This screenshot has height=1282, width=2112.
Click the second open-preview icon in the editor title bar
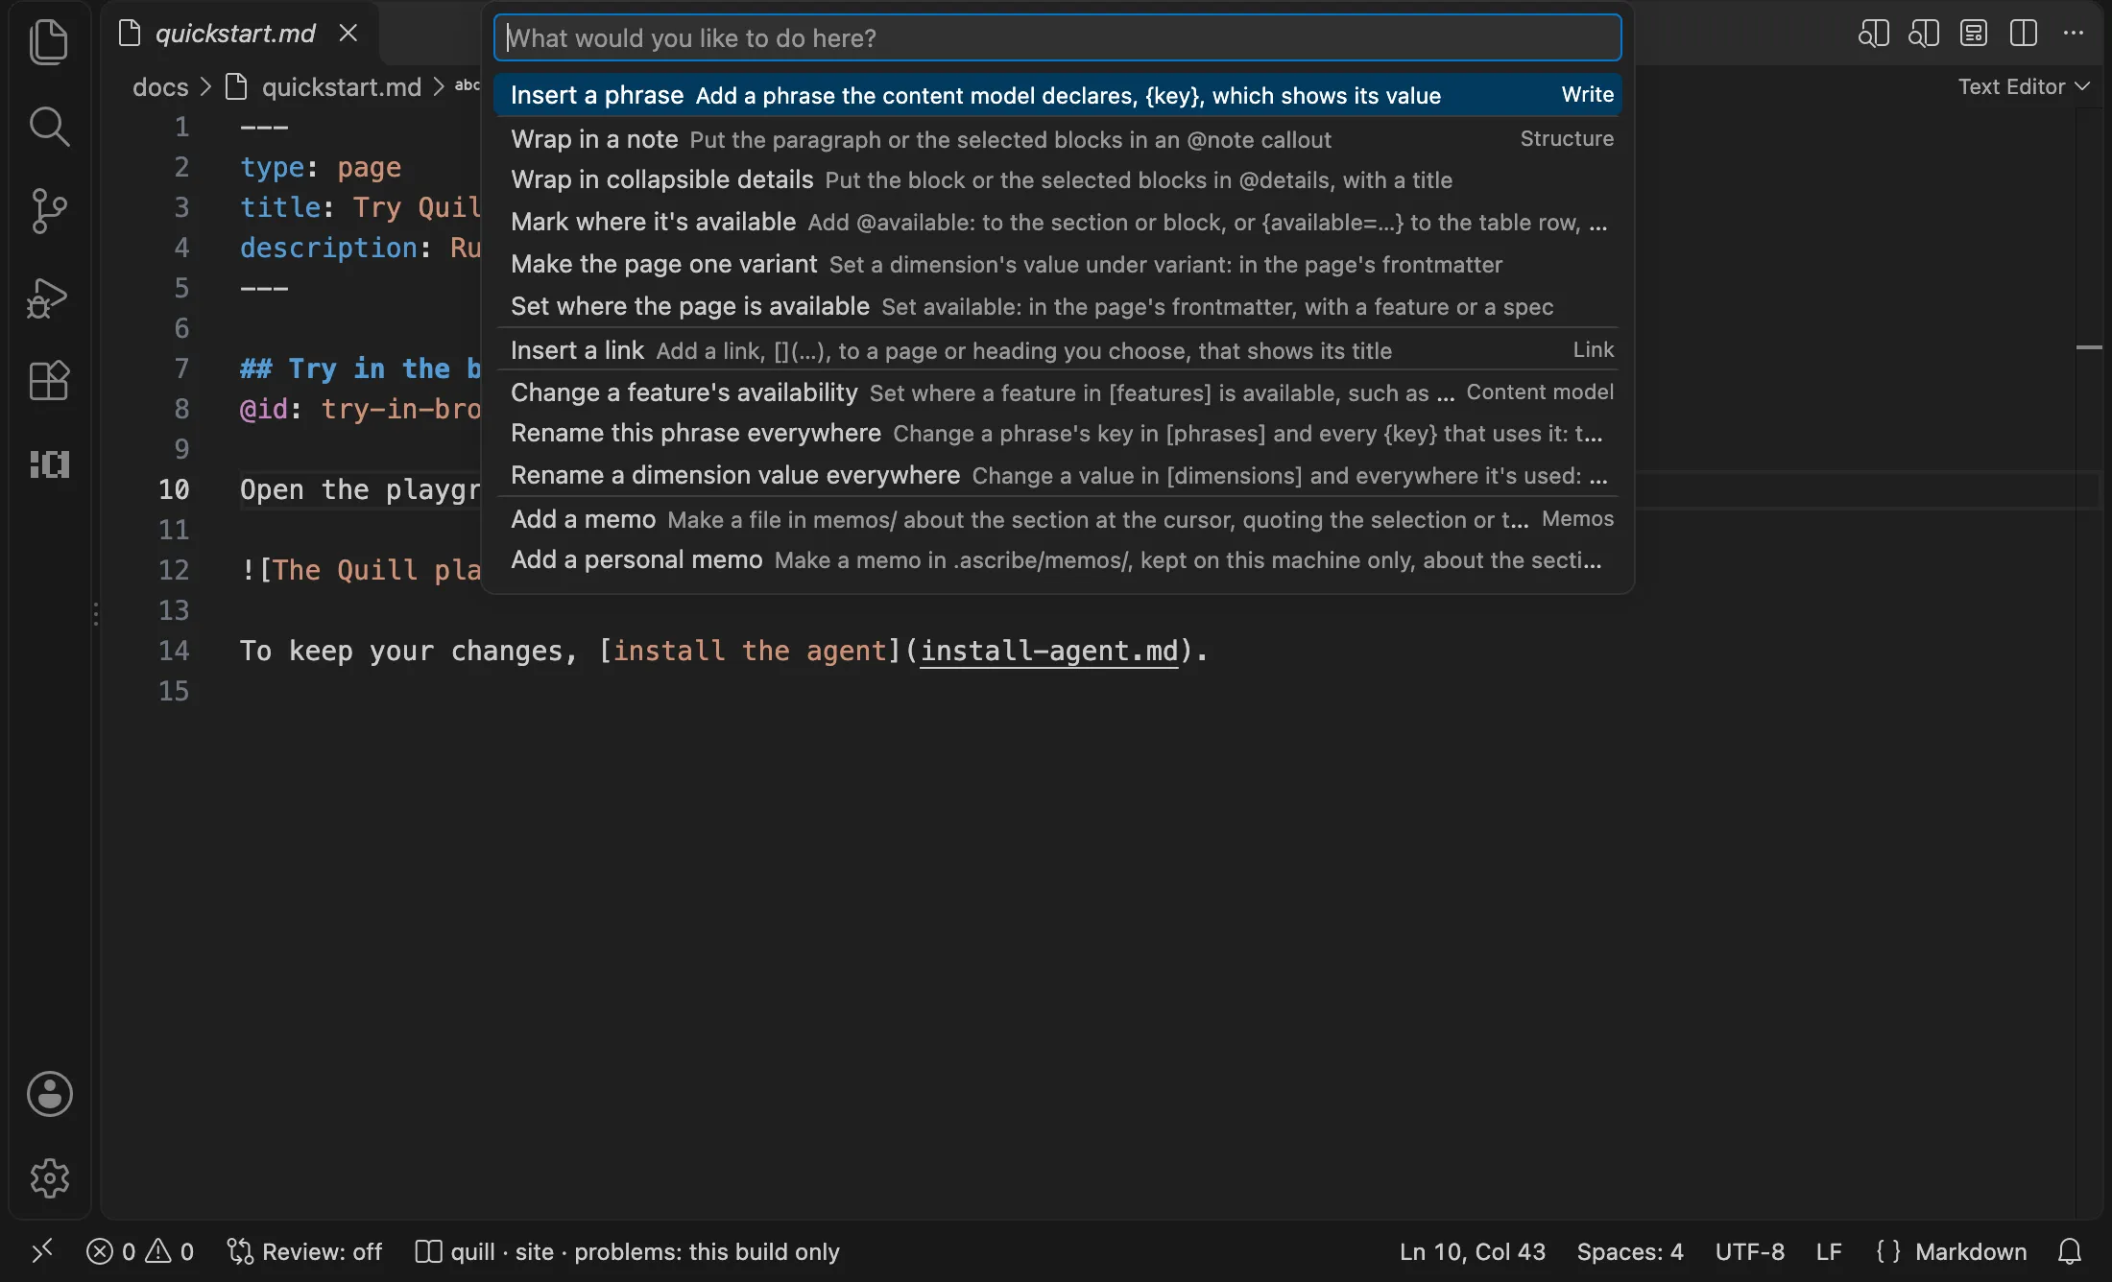[1923, 34]
